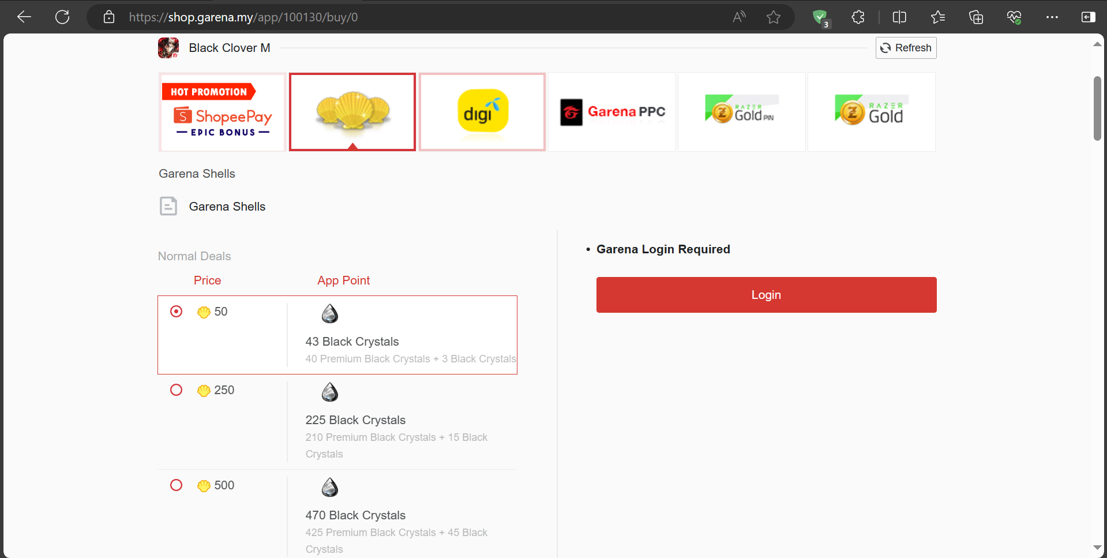Select the 50 shells deal radio button
The image size is (1107, 558).
(176, 312)
